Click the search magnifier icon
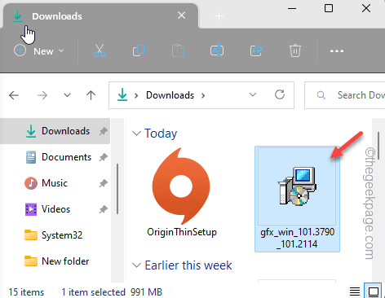The width and height of the screenshot is (385, 298). coord(321,95)
